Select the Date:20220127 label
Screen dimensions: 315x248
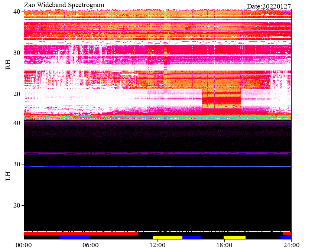[x=269, y=6]
